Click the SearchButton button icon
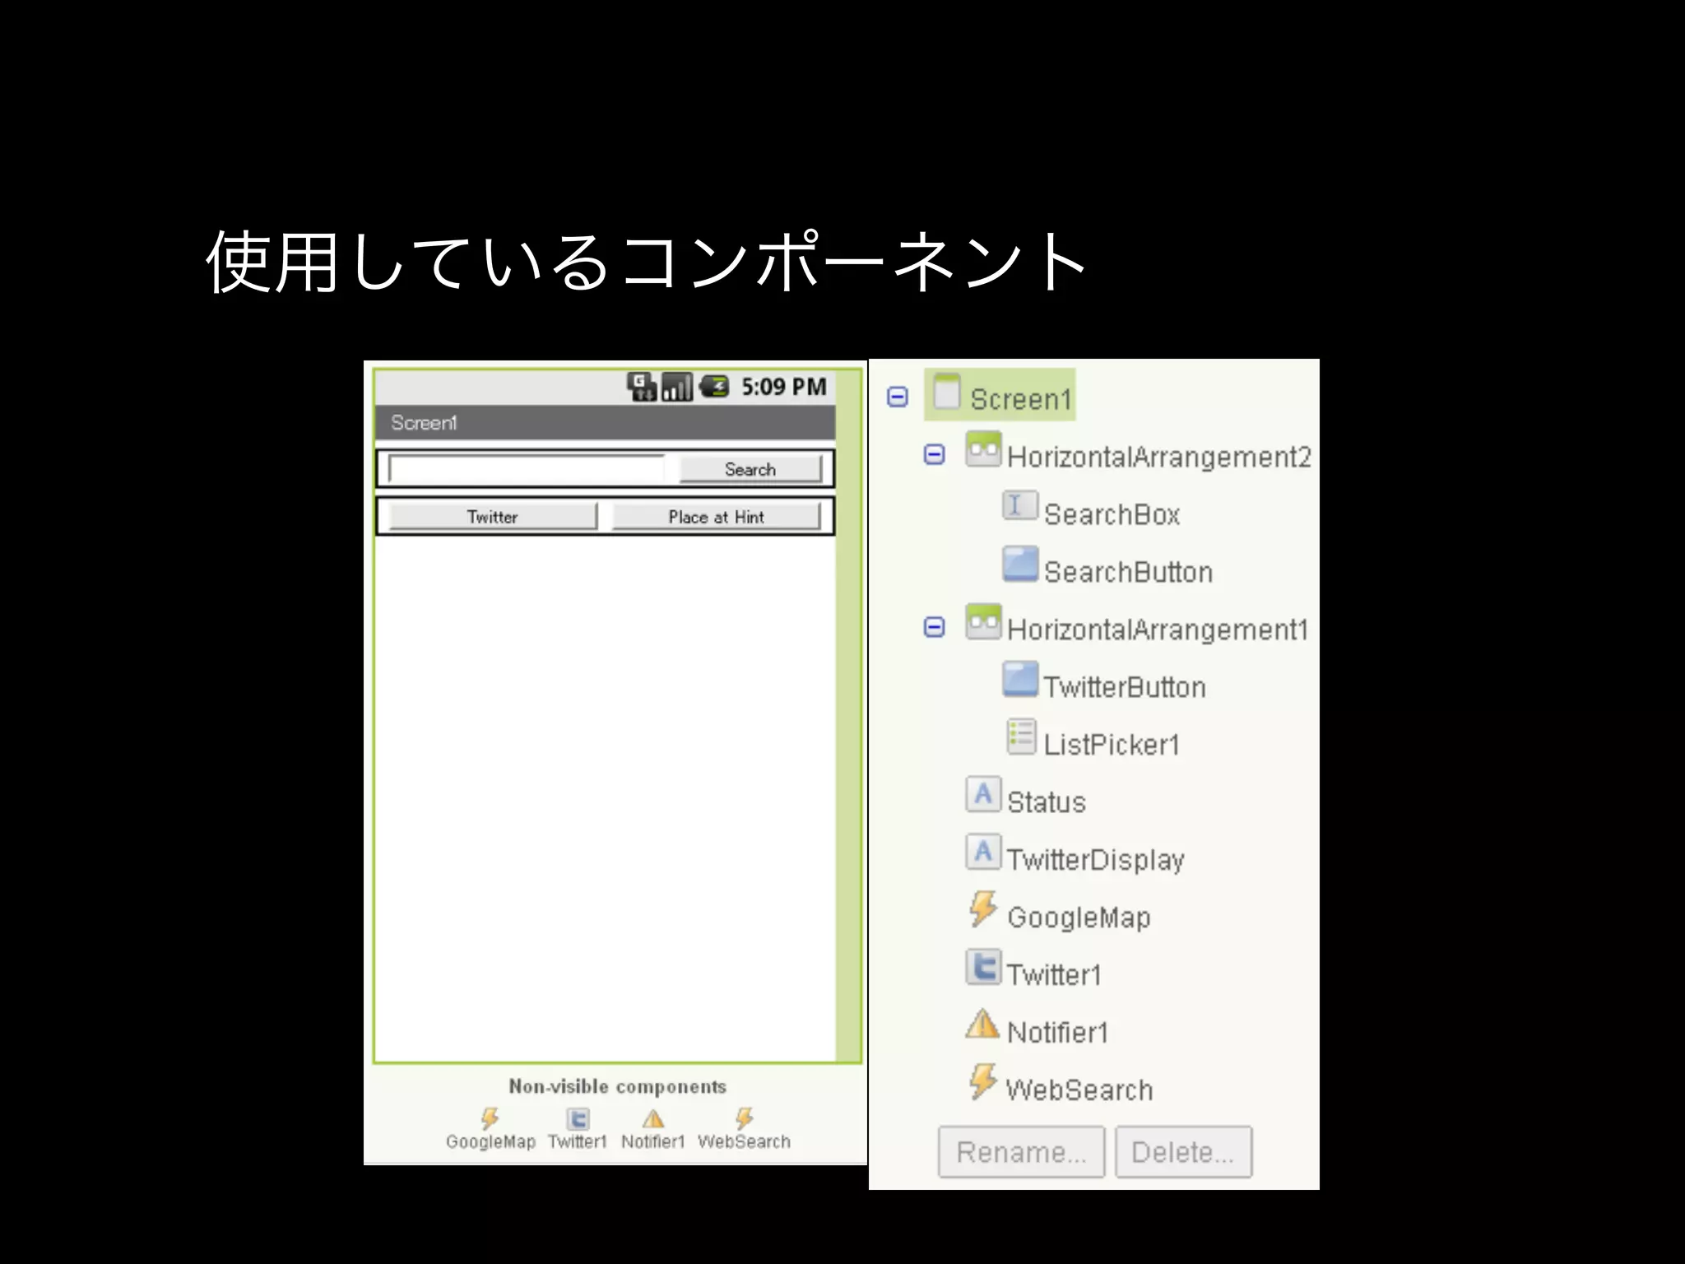1685x1264 pixels. click(x=1020, y=564)
